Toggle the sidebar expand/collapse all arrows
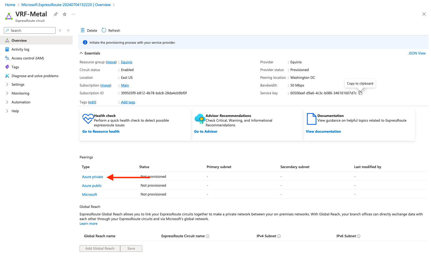 [x=60, y=30]
